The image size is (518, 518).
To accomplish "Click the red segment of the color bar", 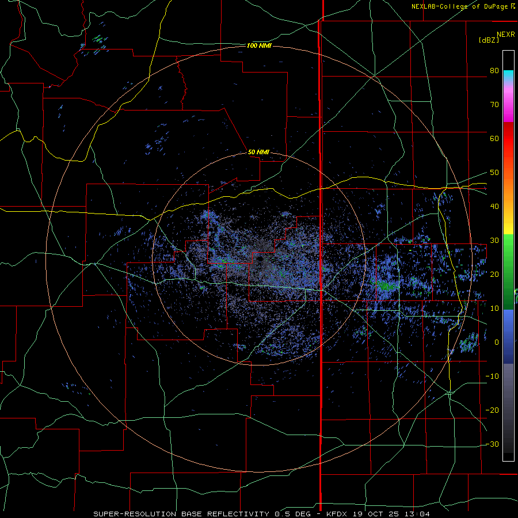I will (508, 139).
